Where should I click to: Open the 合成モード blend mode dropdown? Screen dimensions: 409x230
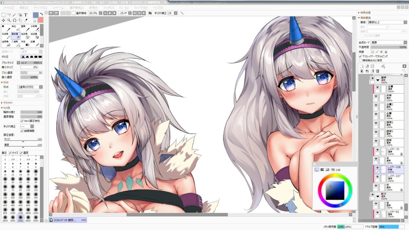click(405, 42)
